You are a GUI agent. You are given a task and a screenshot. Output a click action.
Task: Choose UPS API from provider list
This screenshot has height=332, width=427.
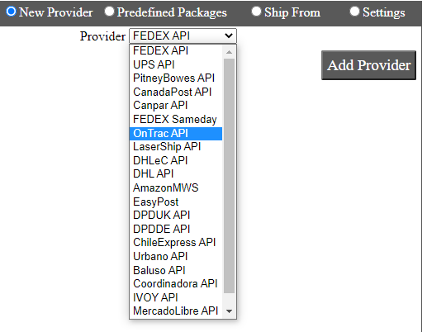(x=176, y=64)
